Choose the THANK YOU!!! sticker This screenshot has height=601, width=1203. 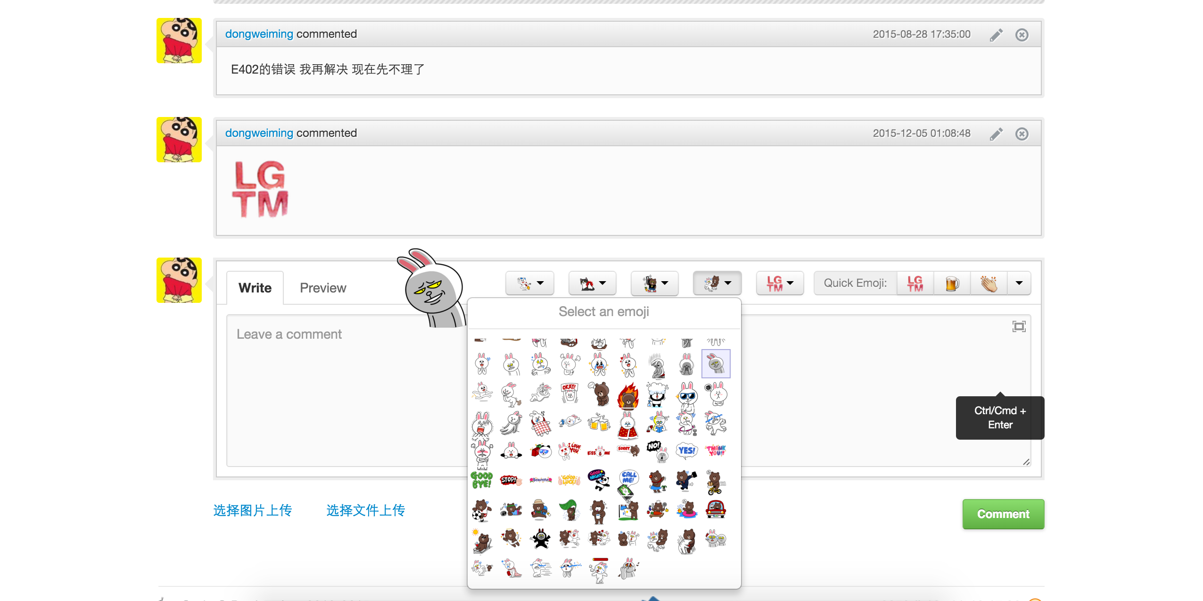[716, 451]
